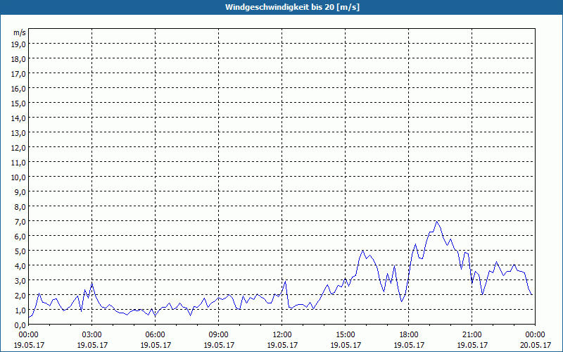Click the 12,0 y-axis label
This screenshot has height=352, width=563.
pyautogui.click(x=19, y=148)
